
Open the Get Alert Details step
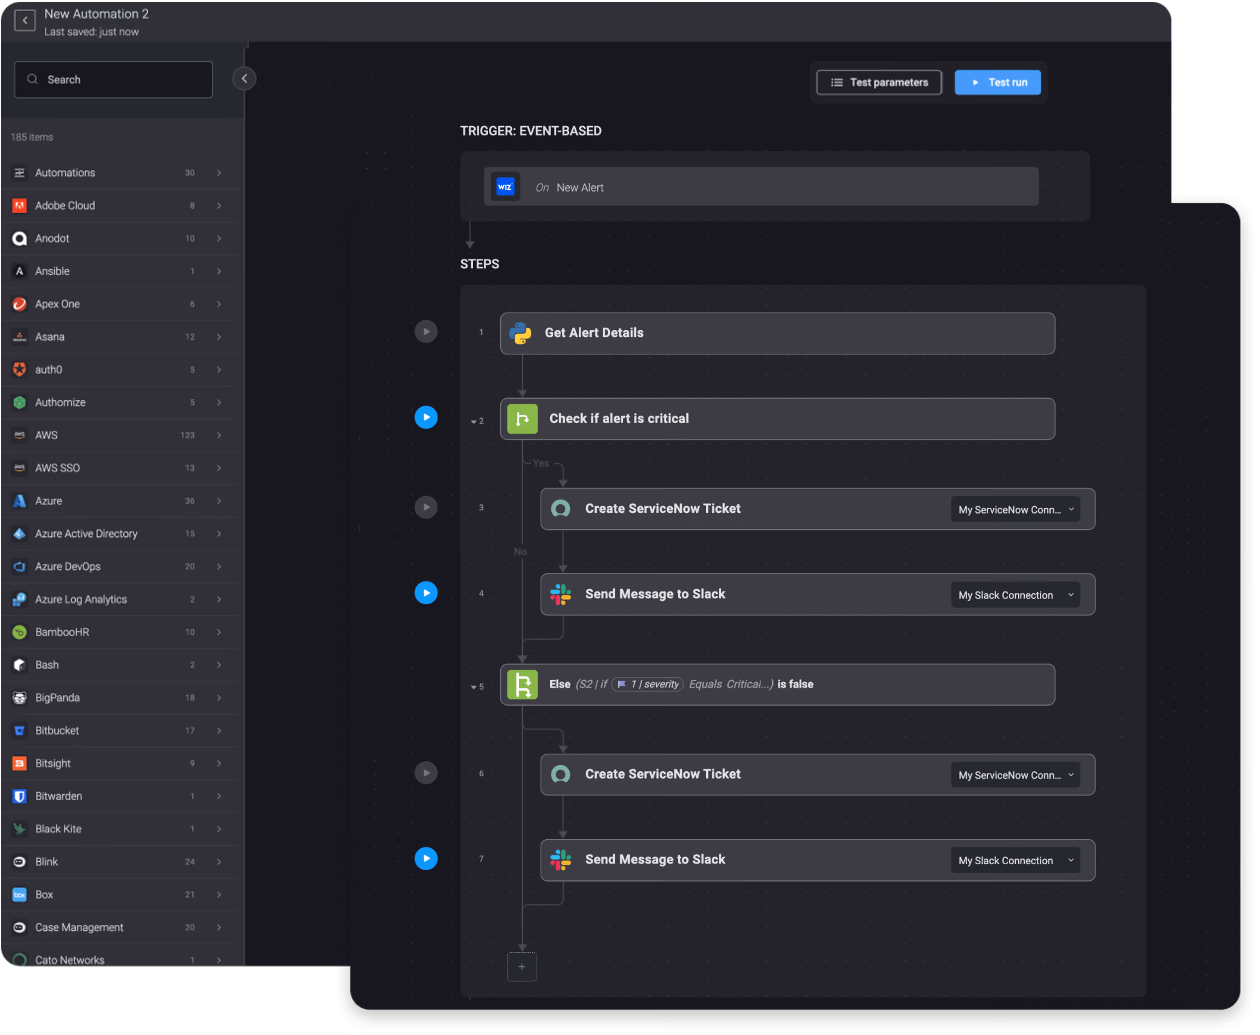pos(778,334)
